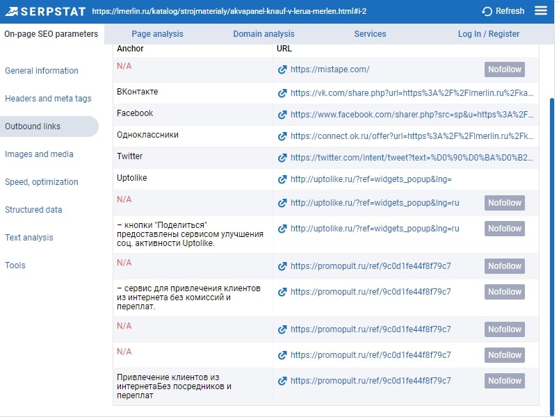Click Nofollow badge in mistape.com row
559x417 pixels.
[x=505, y=69]
